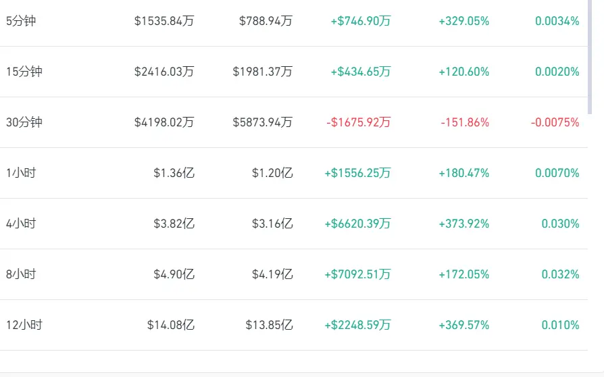Click the -$1675.92万 net outflow value

click(359, 122)
